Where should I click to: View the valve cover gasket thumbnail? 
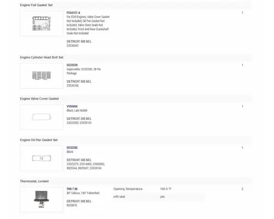[42, 117]
